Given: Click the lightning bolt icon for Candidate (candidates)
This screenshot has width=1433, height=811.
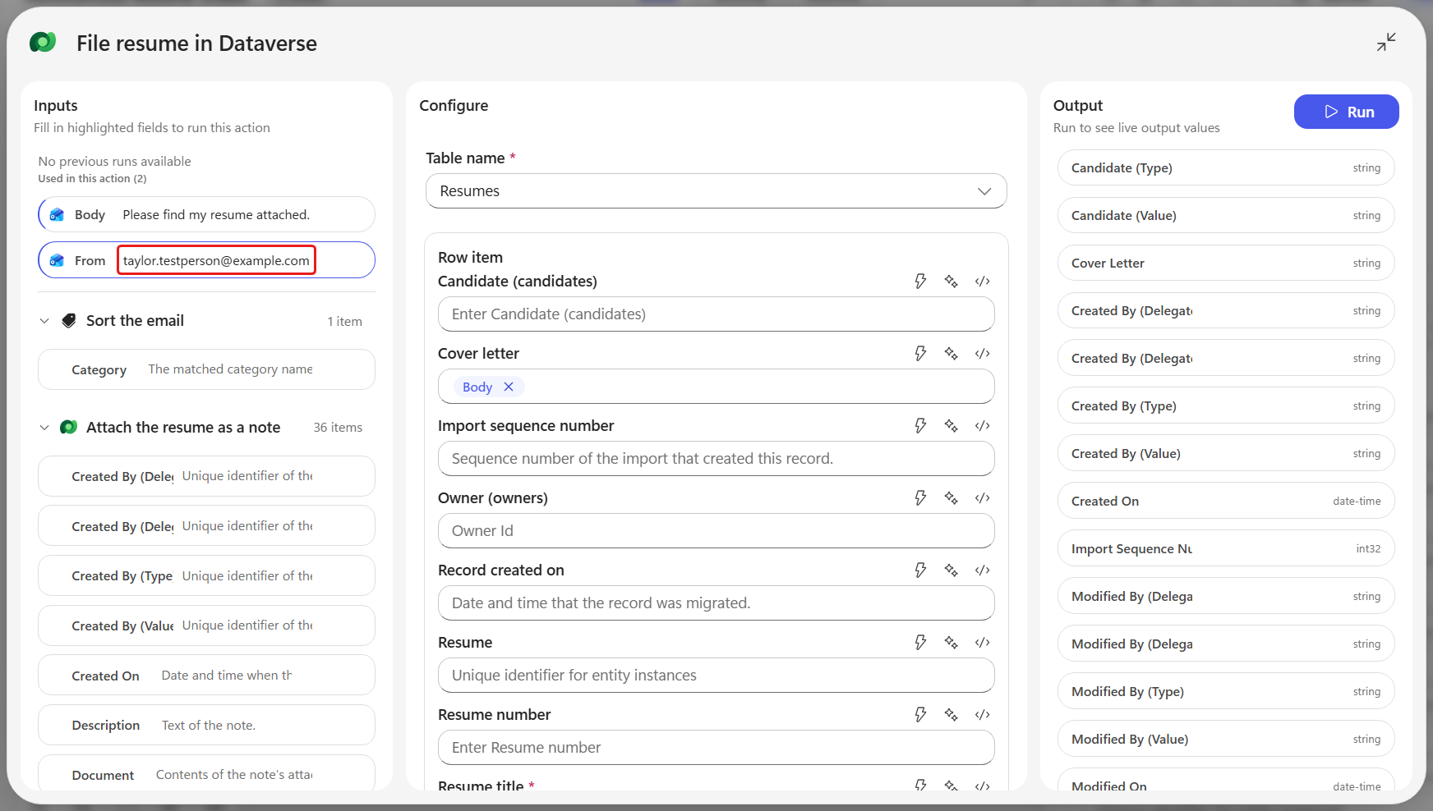Looking at the screenshot, I should click(920, 282).
